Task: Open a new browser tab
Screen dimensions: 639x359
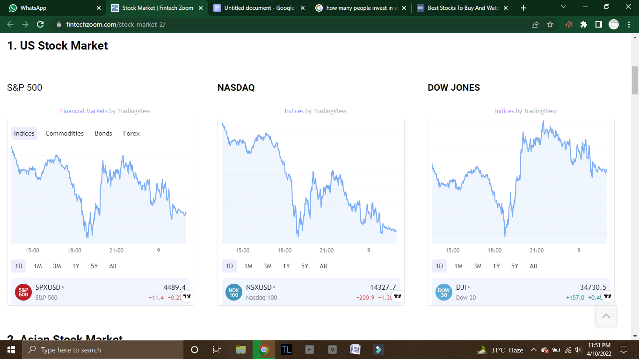Action: [x=523, y=8]
